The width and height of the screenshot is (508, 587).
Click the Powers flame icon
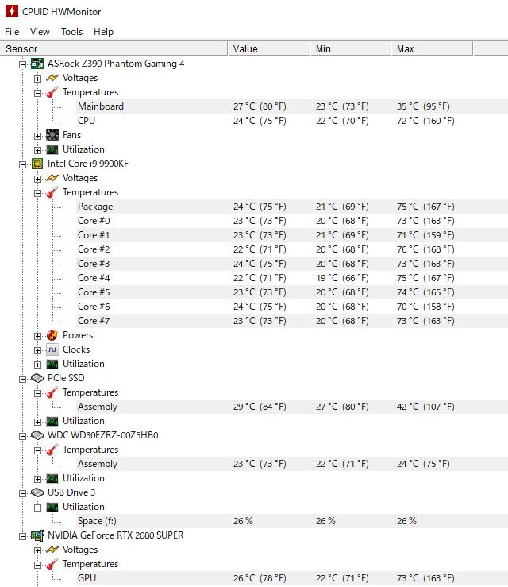[52, 335]
